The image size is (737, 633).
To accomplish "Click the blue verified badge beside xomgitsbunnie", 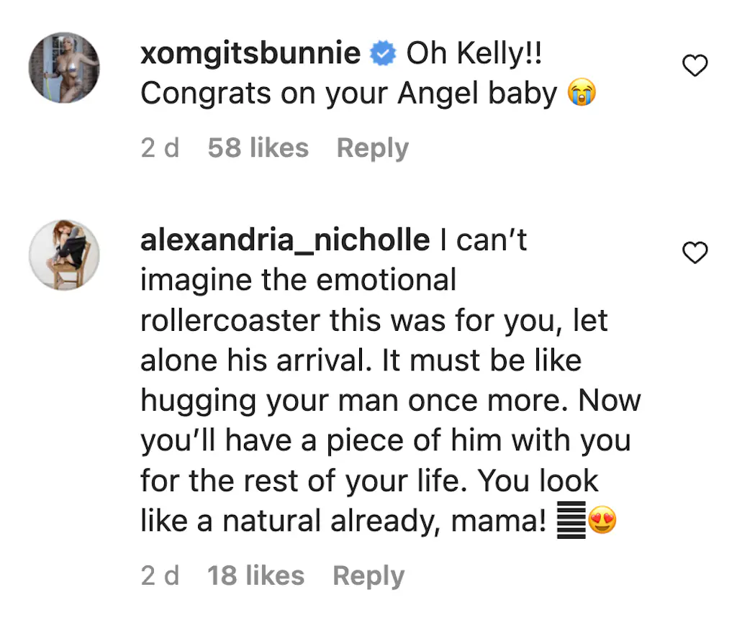I will (x=383, y=54).
